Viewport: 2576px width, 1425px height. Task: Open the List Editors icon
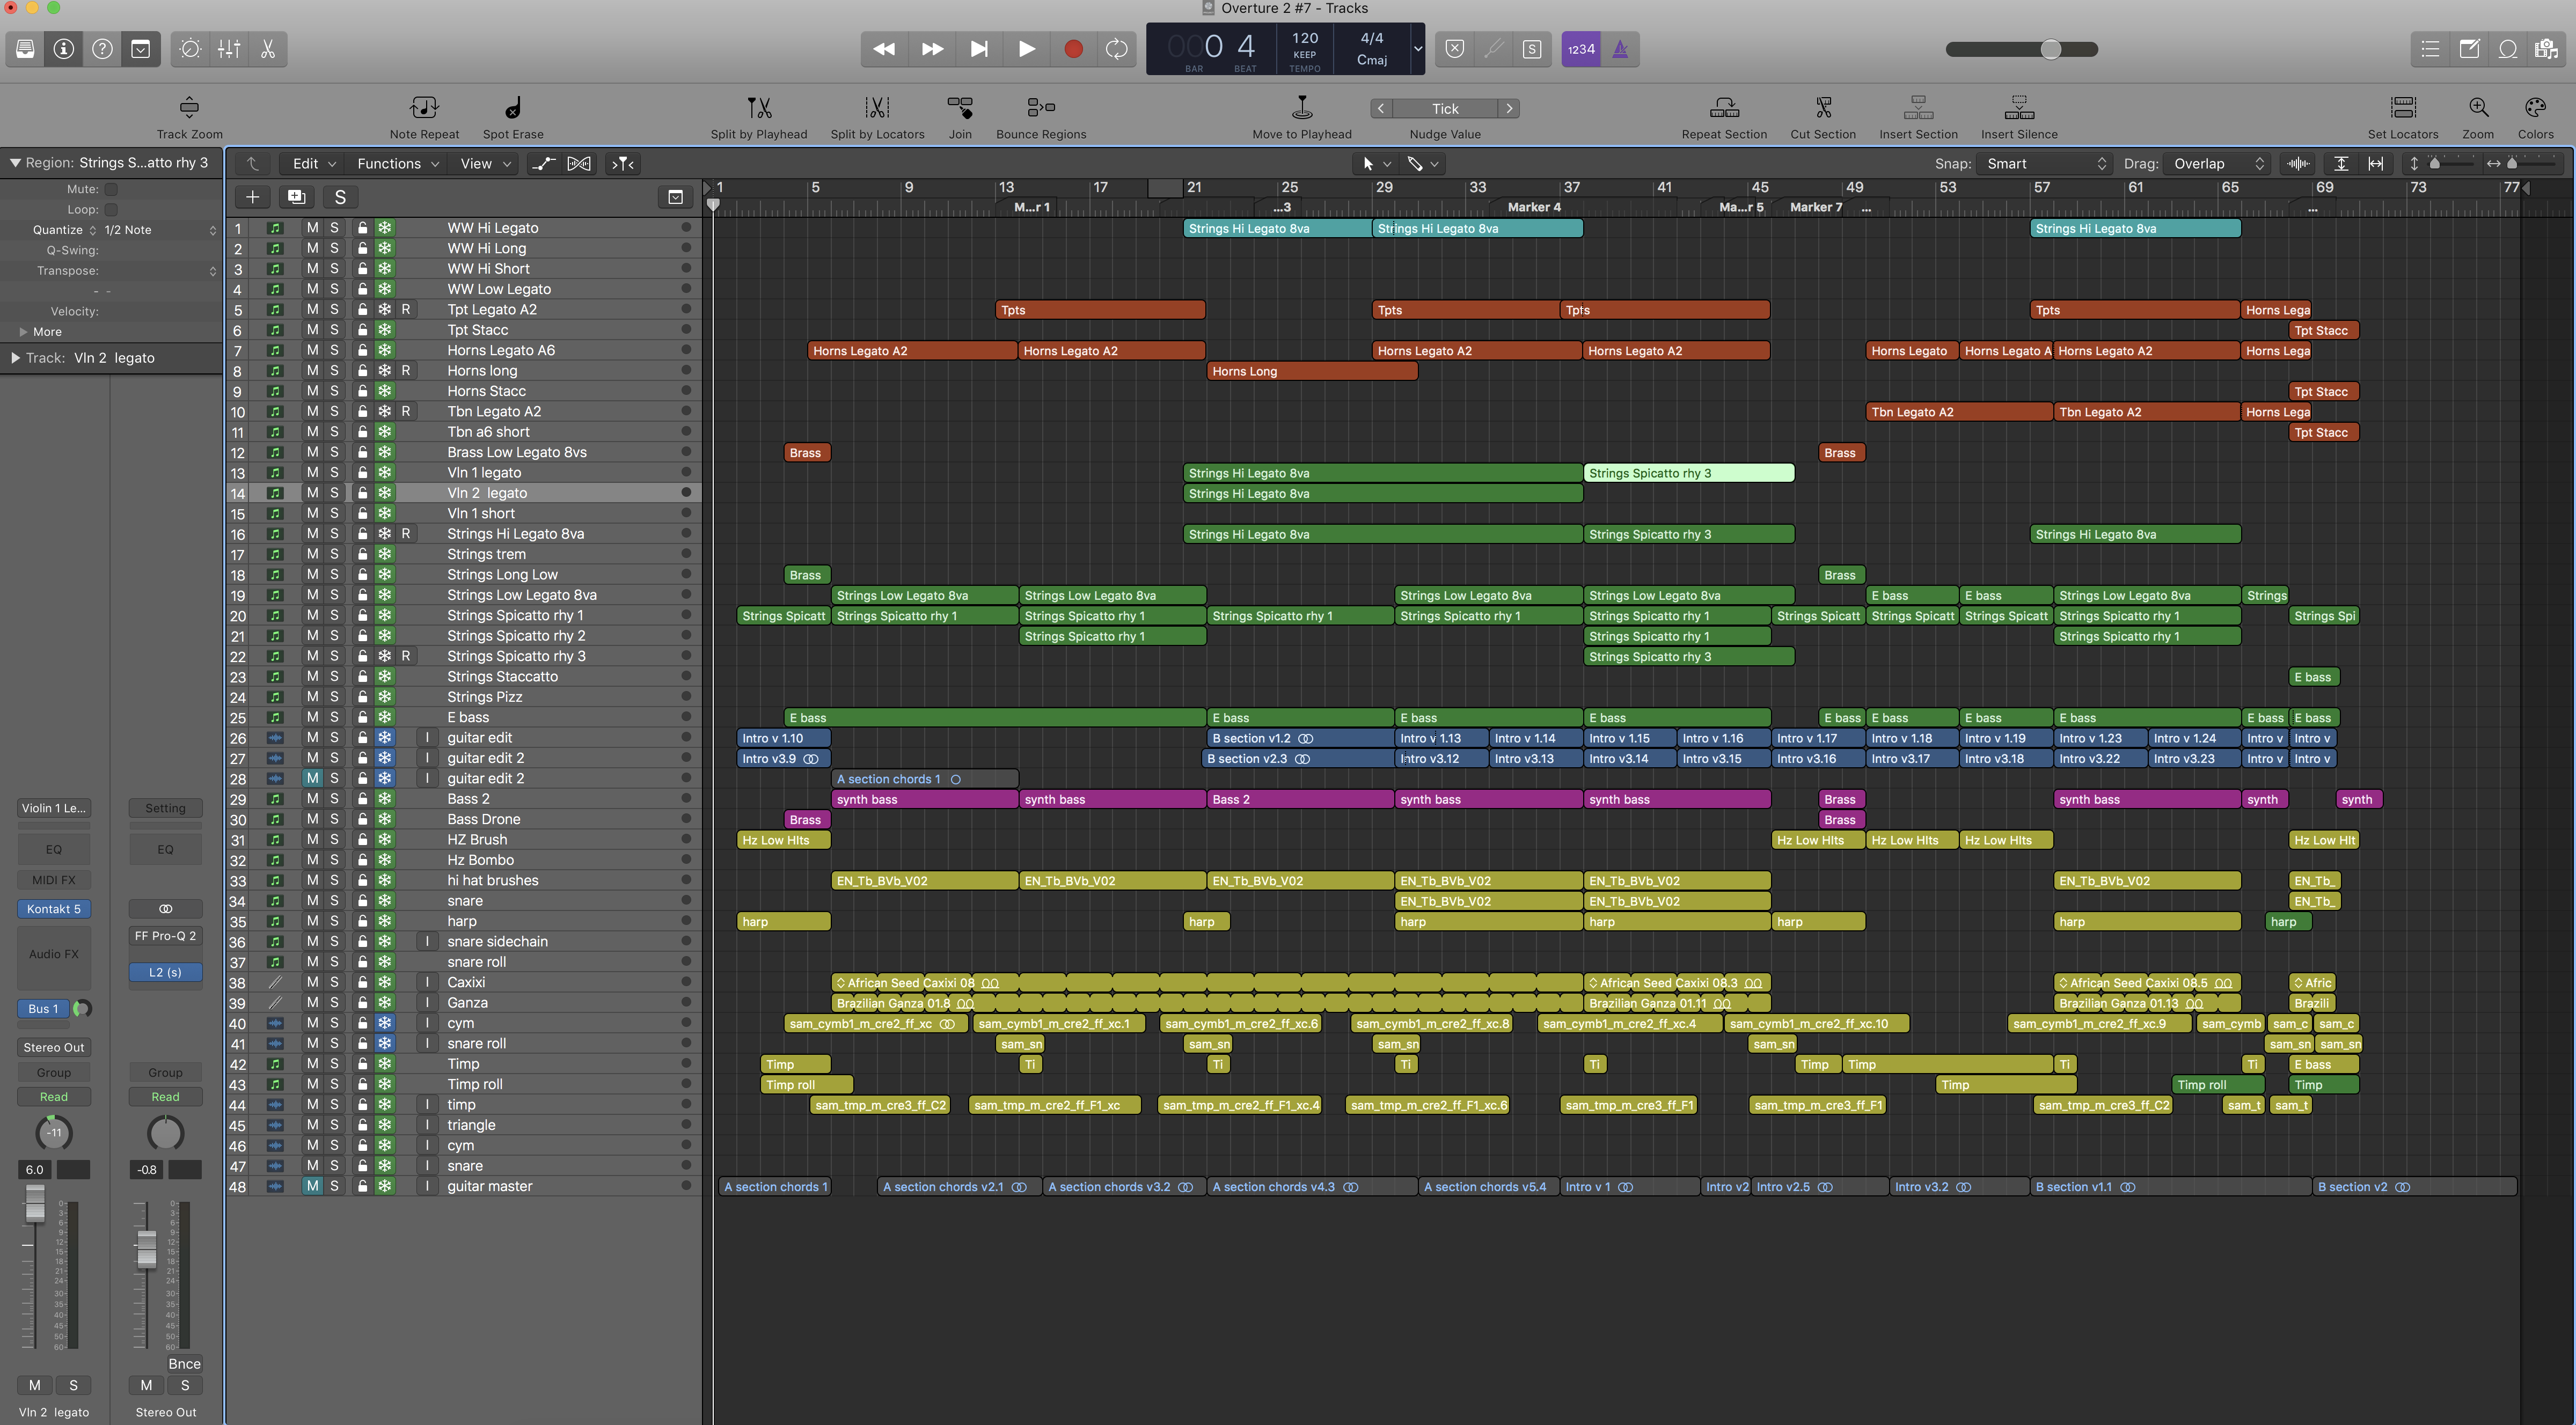tap(2430, 49)
